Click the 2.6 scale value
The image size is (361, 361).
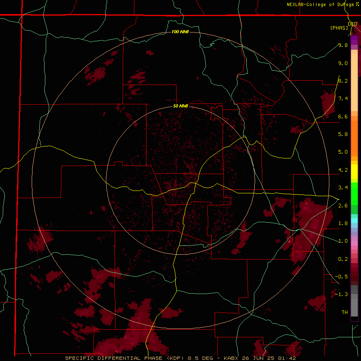[x=343, y=206]
